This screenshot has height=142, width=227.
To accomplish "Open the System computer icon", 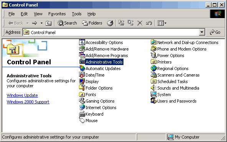I will tap(154, 94).
